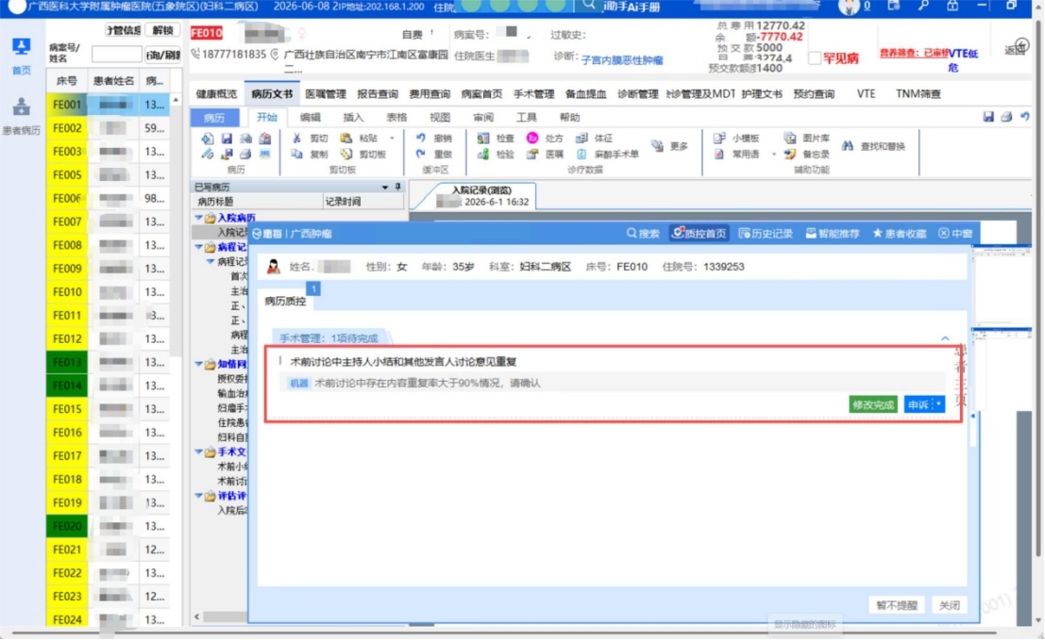Open the 审阅 ribbon tab
This screenshot has height=640, width=1045.
coord(483,117)
